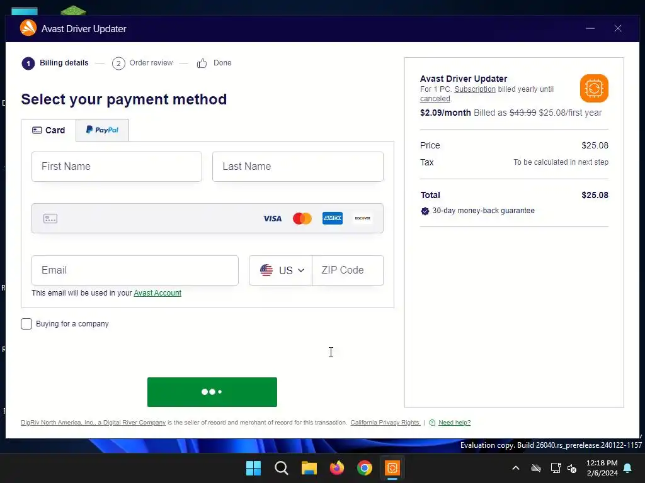This screenshot has width=645, height=483.
Task: Click the American Express logo
Action: tap(333, 218)
